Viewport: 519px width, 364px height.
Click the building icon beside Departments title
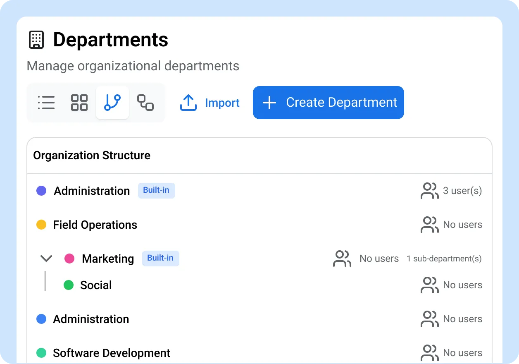pyautogui.click(x=36, y=39)
